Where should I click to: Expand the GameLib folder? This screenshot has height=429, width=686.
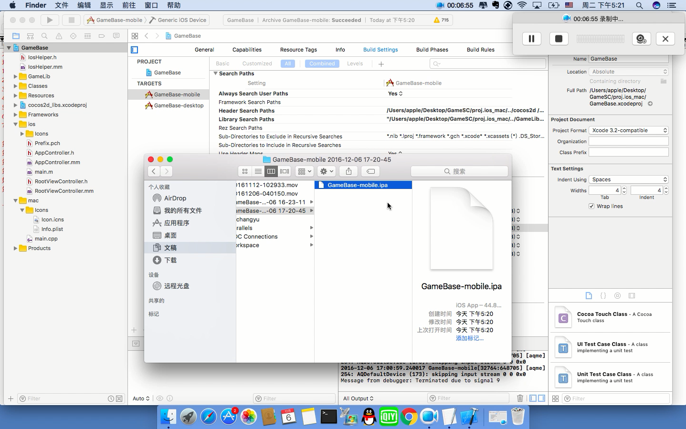(x=15, y=76)
